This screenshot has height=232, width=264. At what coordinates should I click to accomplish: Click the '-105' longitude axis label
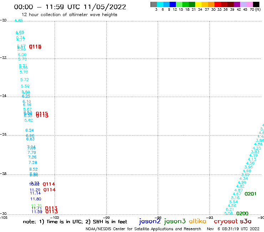point(4,217)
